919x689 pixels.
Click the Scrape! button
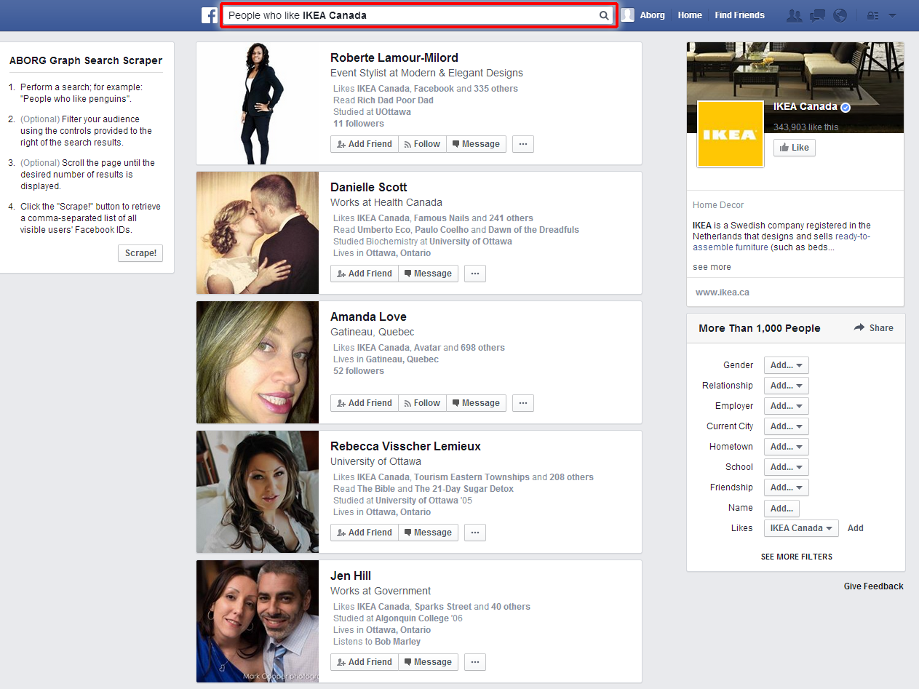tap(140, 253)
